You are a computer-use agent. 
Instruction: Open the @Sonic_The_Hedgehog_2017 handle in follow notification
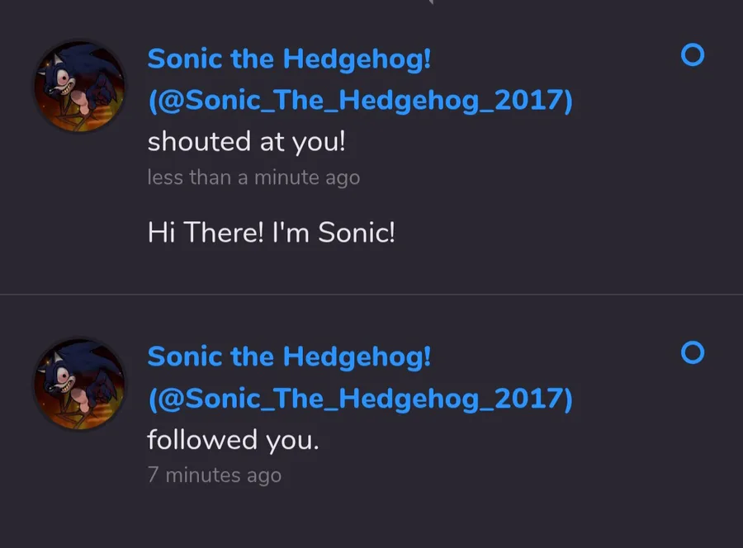[359, 399]
